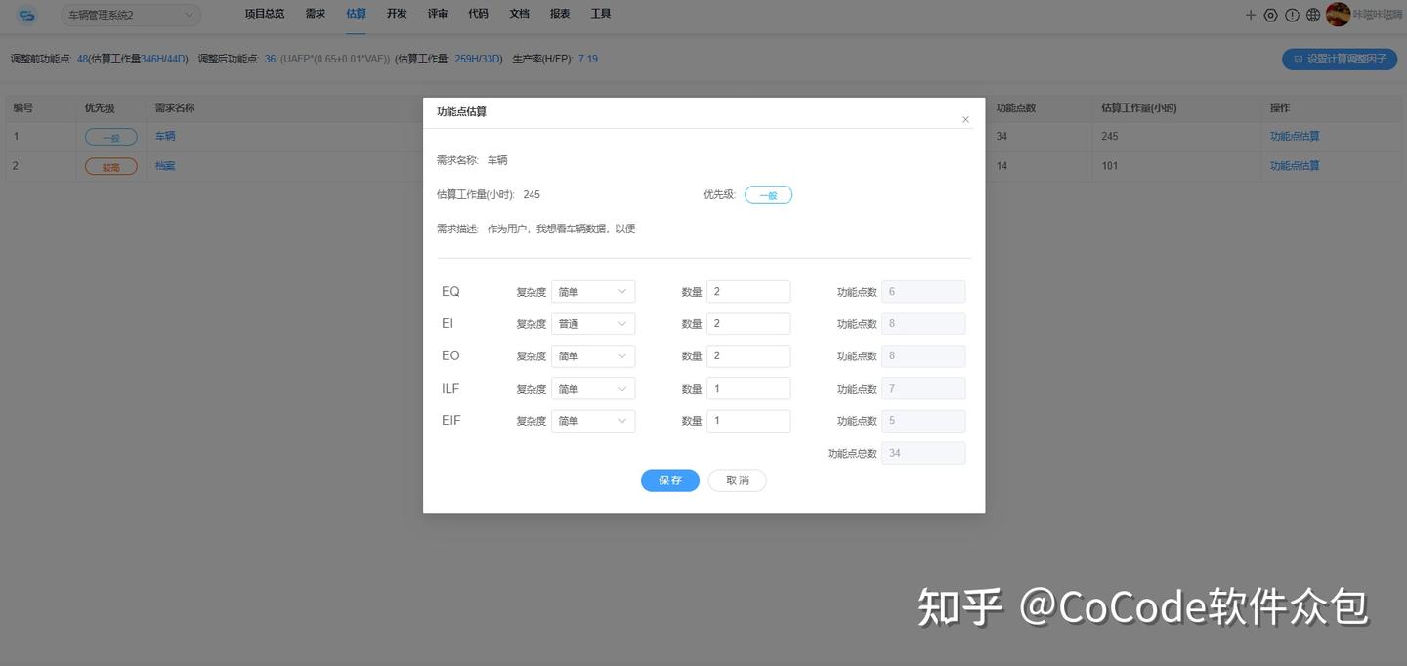The image size is (1407, 666).
Task: Open 功能点估算 link for 档案 row
Action: click(1295, 164)
